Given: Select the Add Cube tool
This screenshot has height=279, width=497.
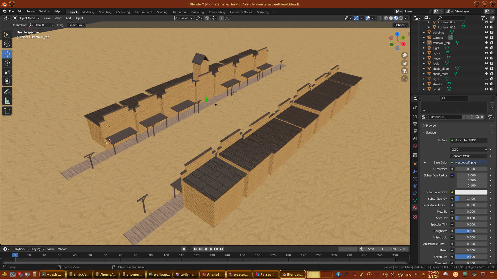Looking at the screenshot, I should 7,111.
